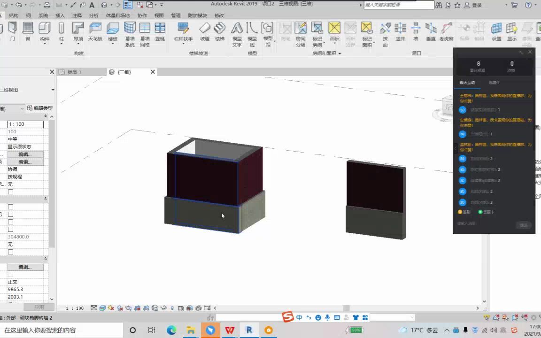The width and height of the screenshot is (541, 338).
Task: Open the type selector dropdown in properties panel
Action: click(22, 108)
